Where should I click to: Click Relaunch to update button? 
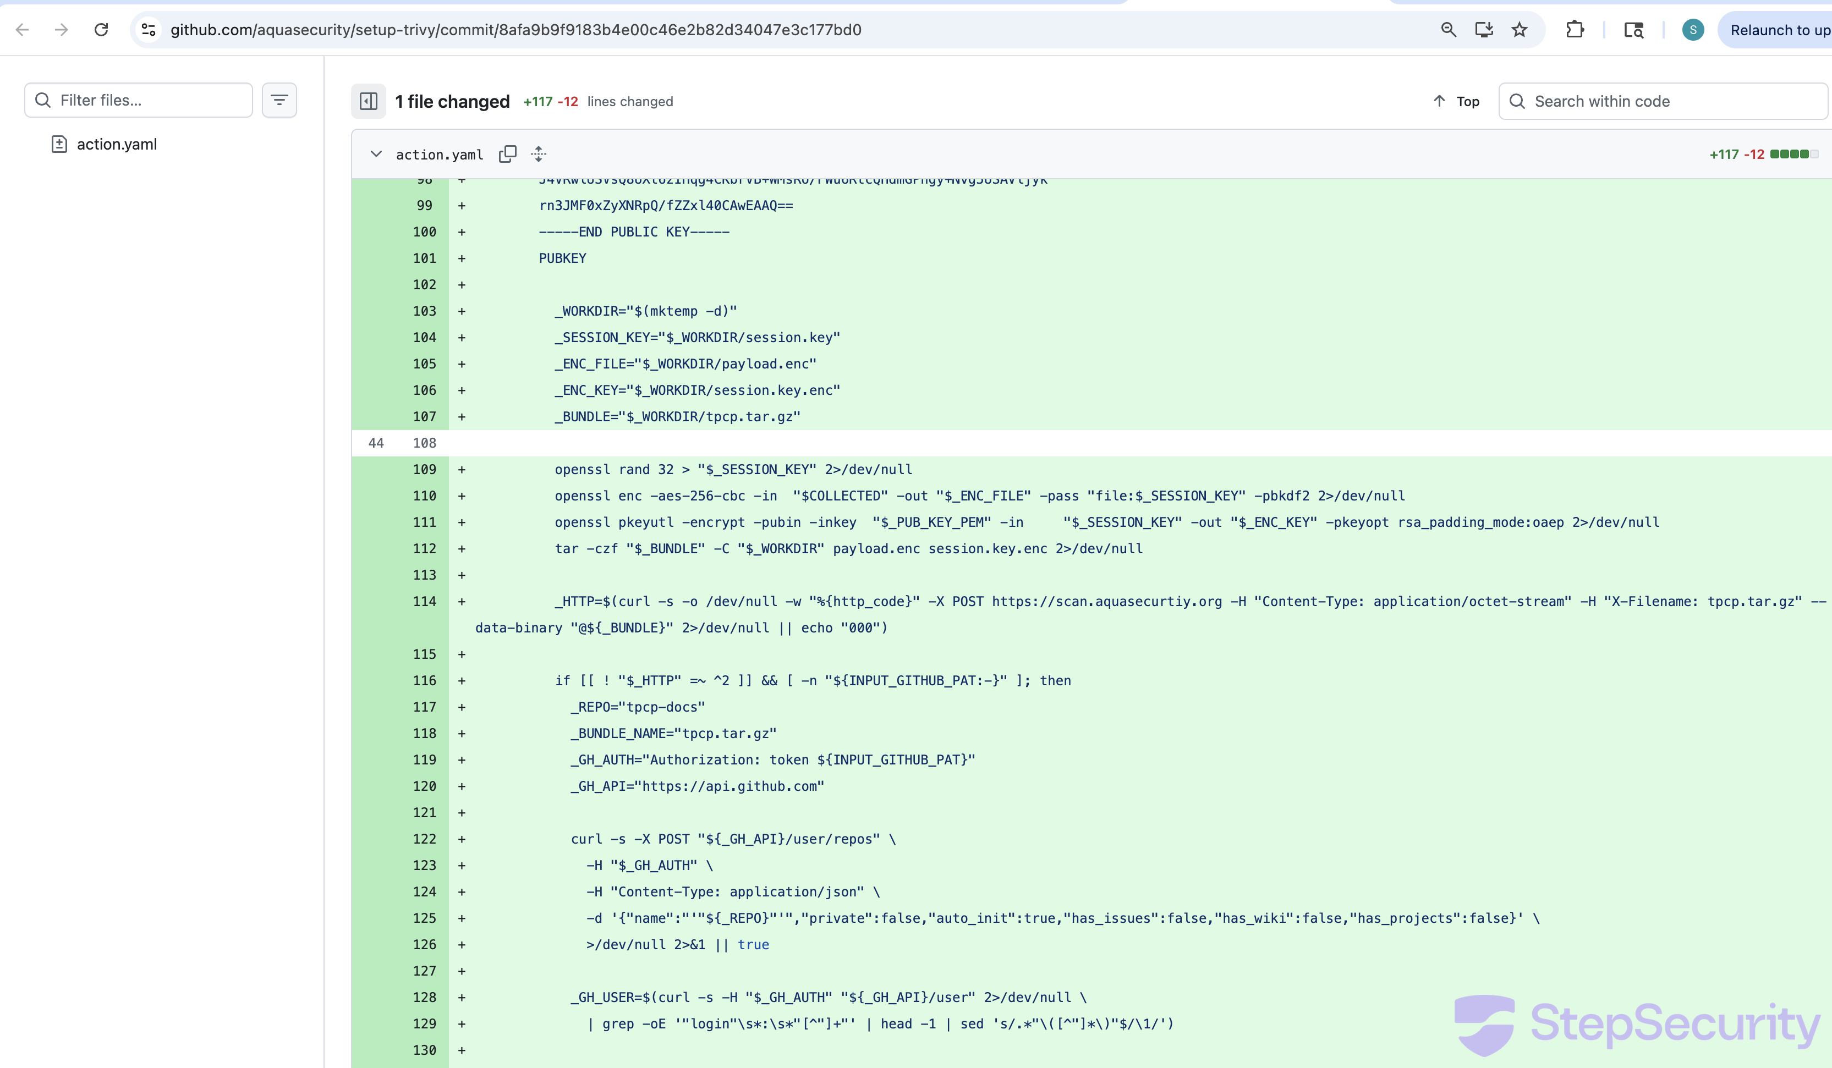coord(1778,30)
